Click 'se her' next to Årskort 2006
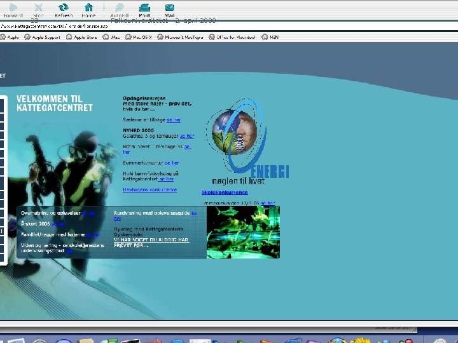This screenshot has height=343, width=458. 58,224
